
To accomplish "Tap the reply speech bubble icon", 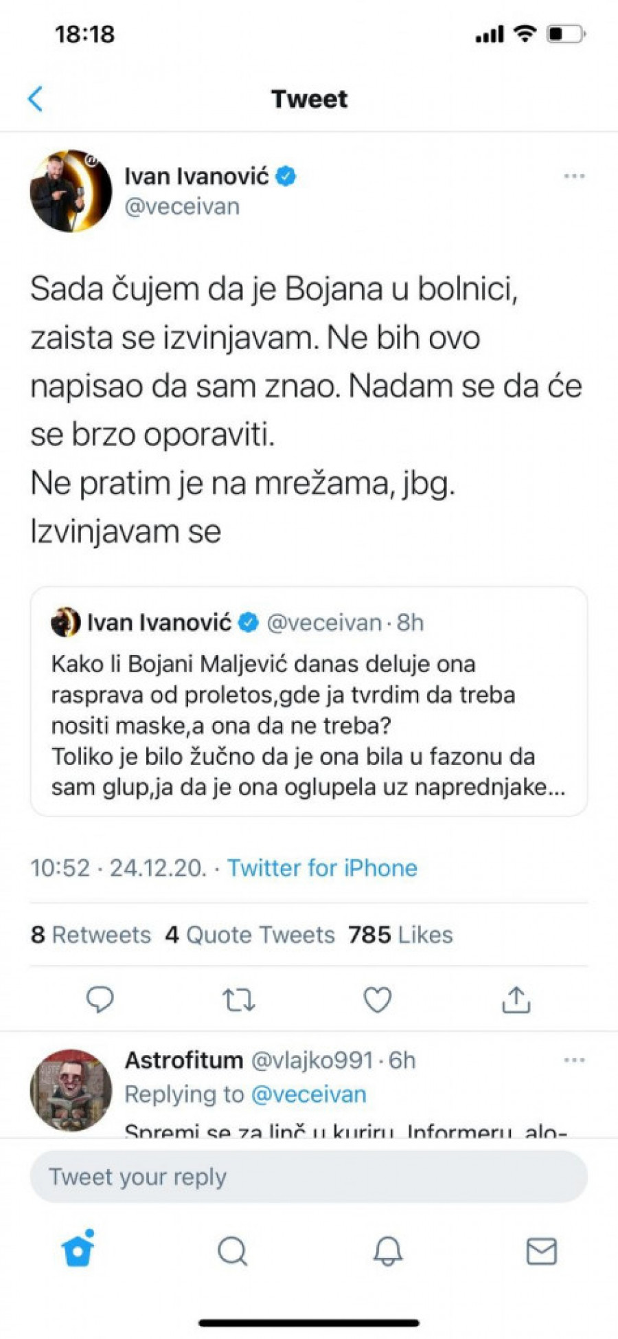I will point(100,999).
